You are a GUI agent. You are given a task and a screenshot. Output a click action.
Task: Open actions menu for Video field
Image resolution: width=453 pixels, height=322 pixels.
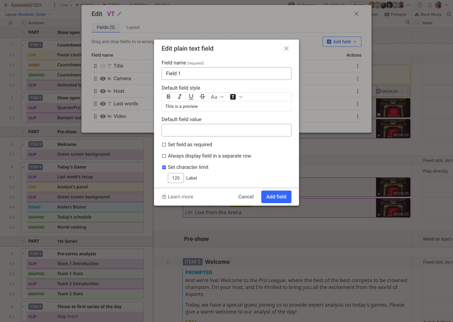coord(358,116)
